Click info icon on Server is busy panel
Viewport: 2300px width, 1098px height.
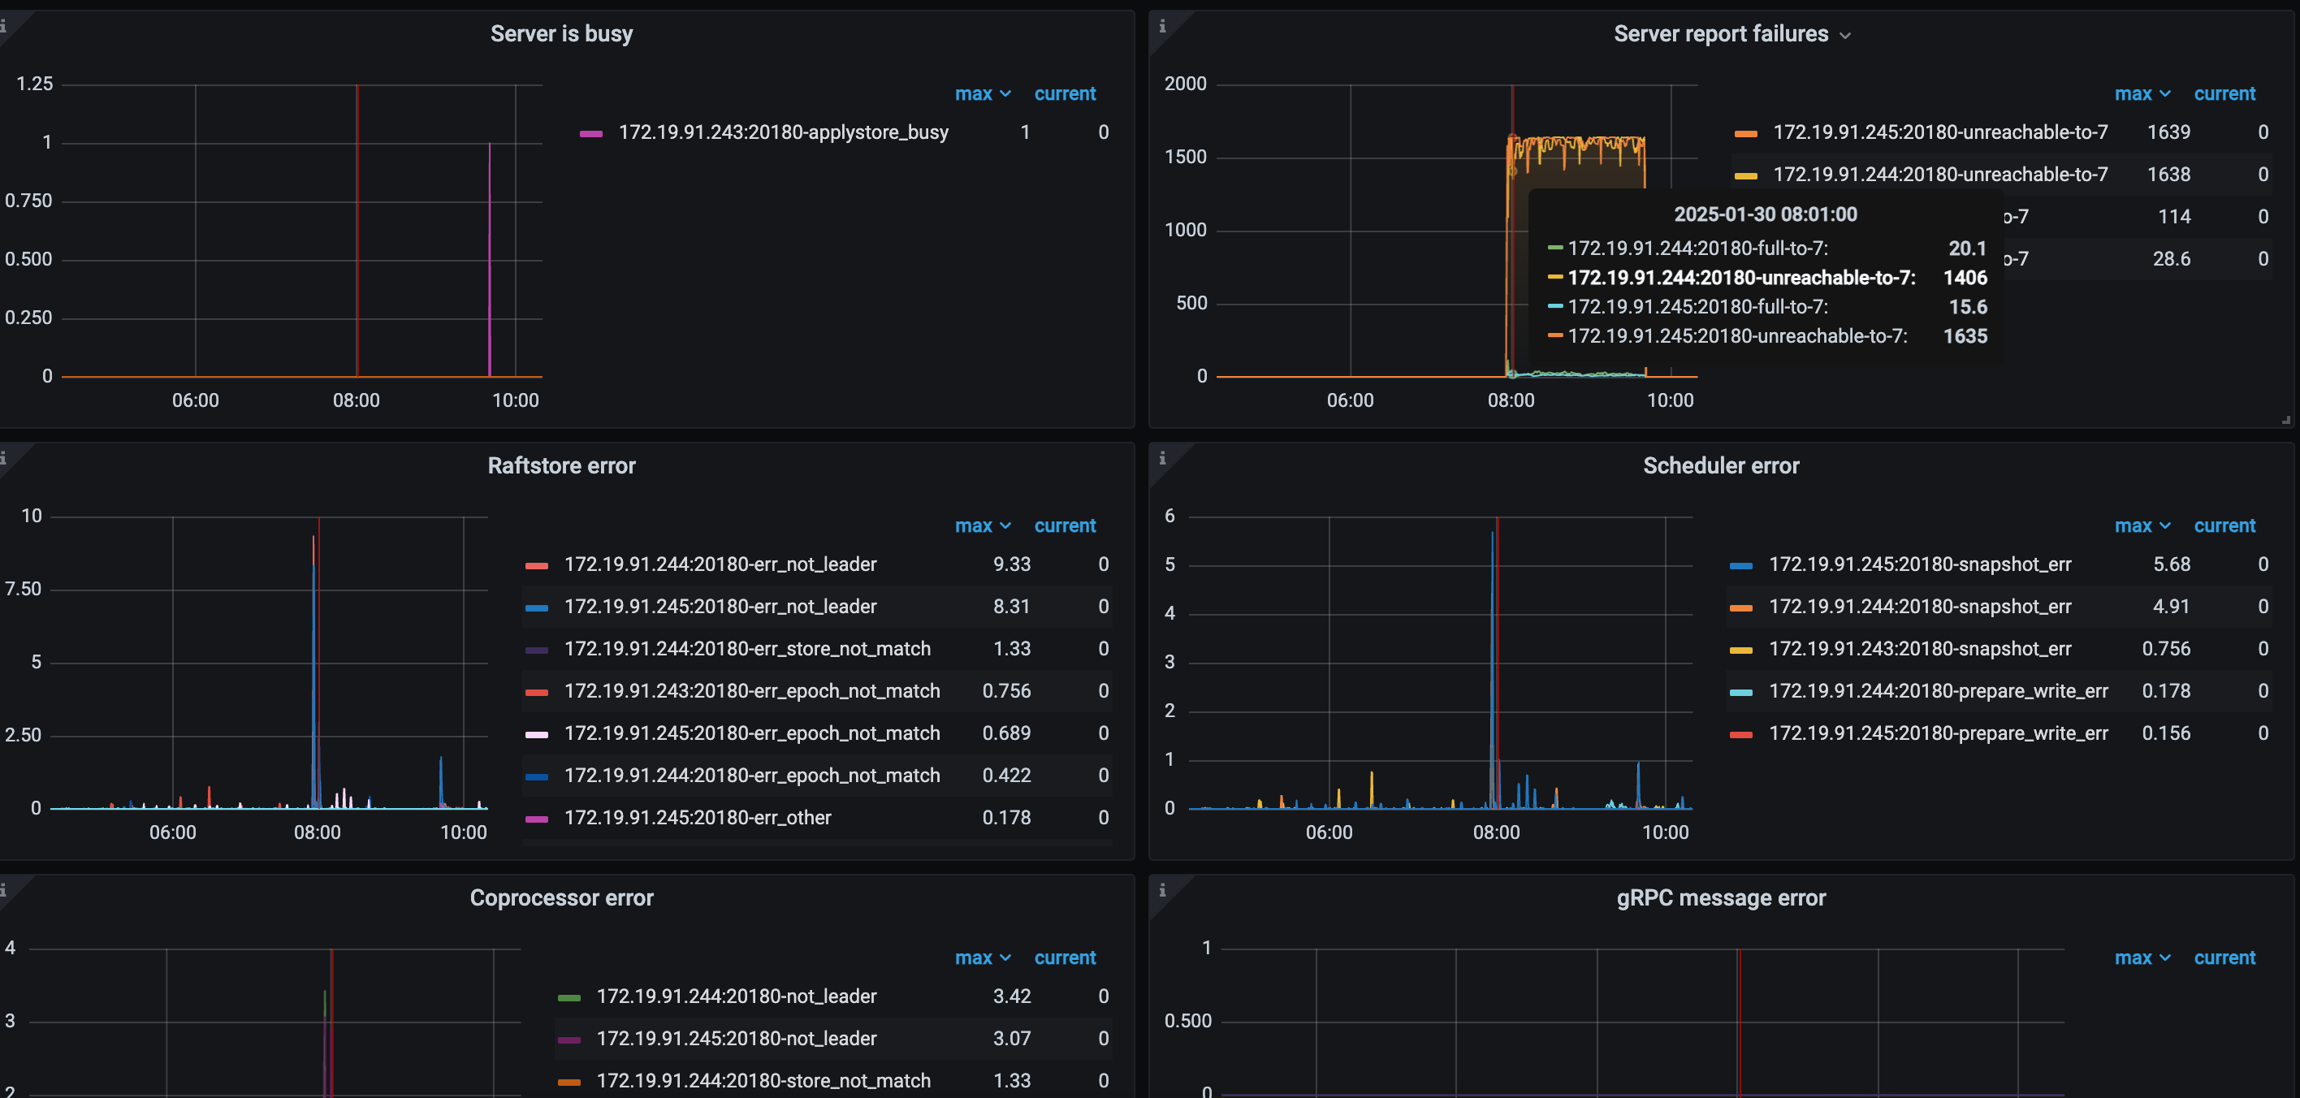pos(3,26)
